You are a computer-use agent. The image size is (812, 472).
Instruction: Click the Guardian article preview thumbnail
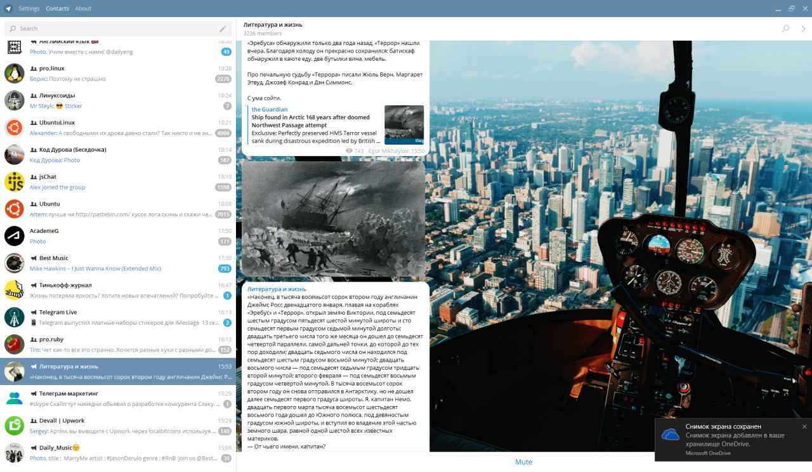pyautogui.click(x=404, y=125)
